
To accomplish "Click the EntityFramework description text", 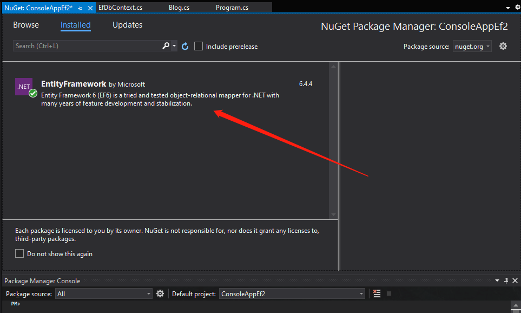I will (160, 100).
